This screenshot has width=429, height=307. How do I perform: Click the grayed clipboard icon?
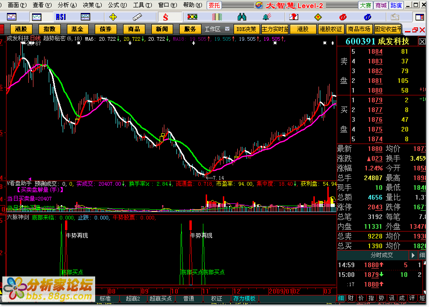tap(395, 17)
